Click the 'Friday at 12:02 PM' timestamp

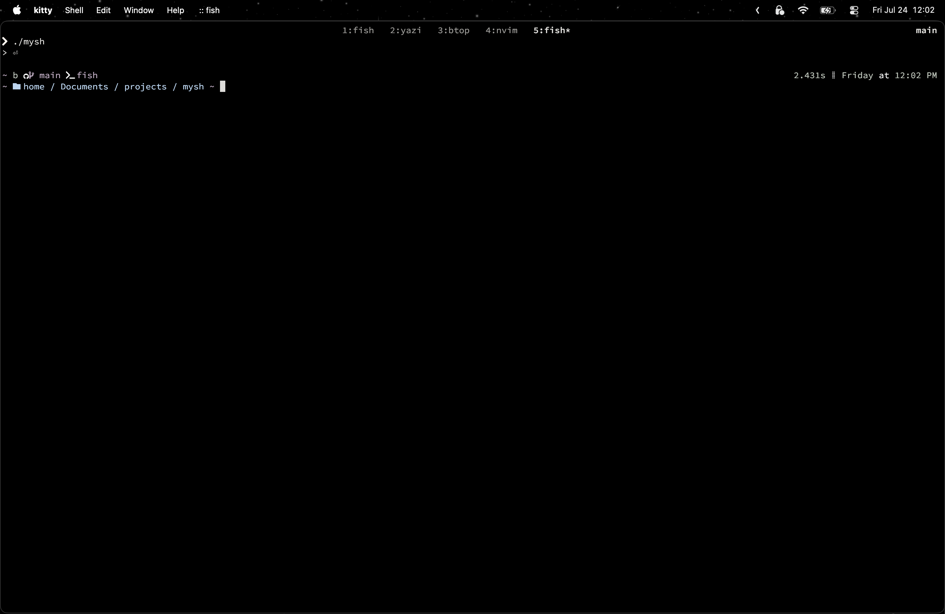(889, 75)
